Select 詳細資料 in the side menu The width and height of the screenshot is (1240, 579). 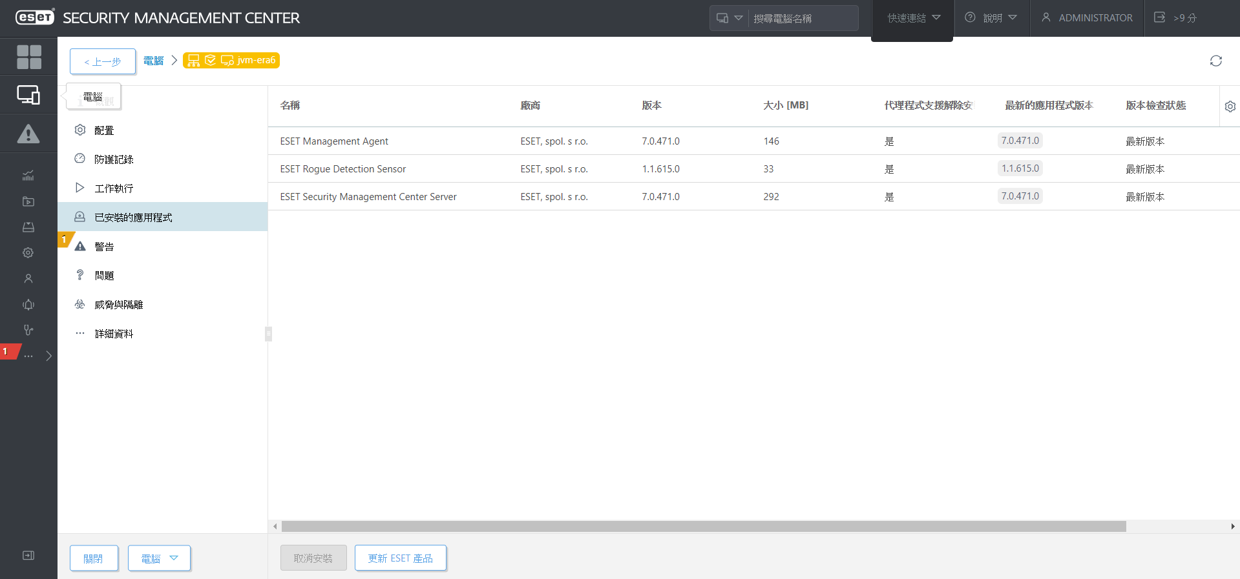point(162,334)
